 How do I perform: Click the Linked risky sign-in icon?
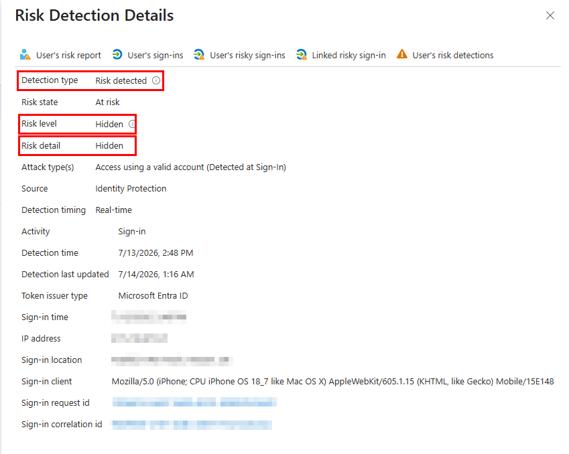coord(301,54)
